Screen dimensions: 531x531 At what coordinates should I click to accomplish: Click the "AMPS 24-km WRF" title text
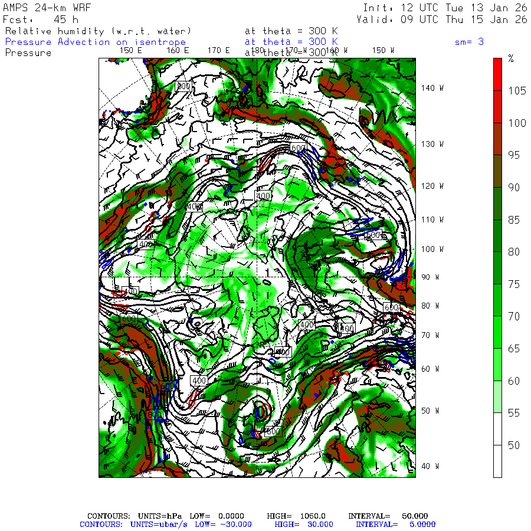[x=47, y=8]
